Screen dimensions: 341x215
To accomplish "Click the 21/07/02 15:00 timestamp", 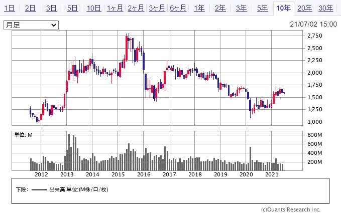I will (x=313, y=24).
